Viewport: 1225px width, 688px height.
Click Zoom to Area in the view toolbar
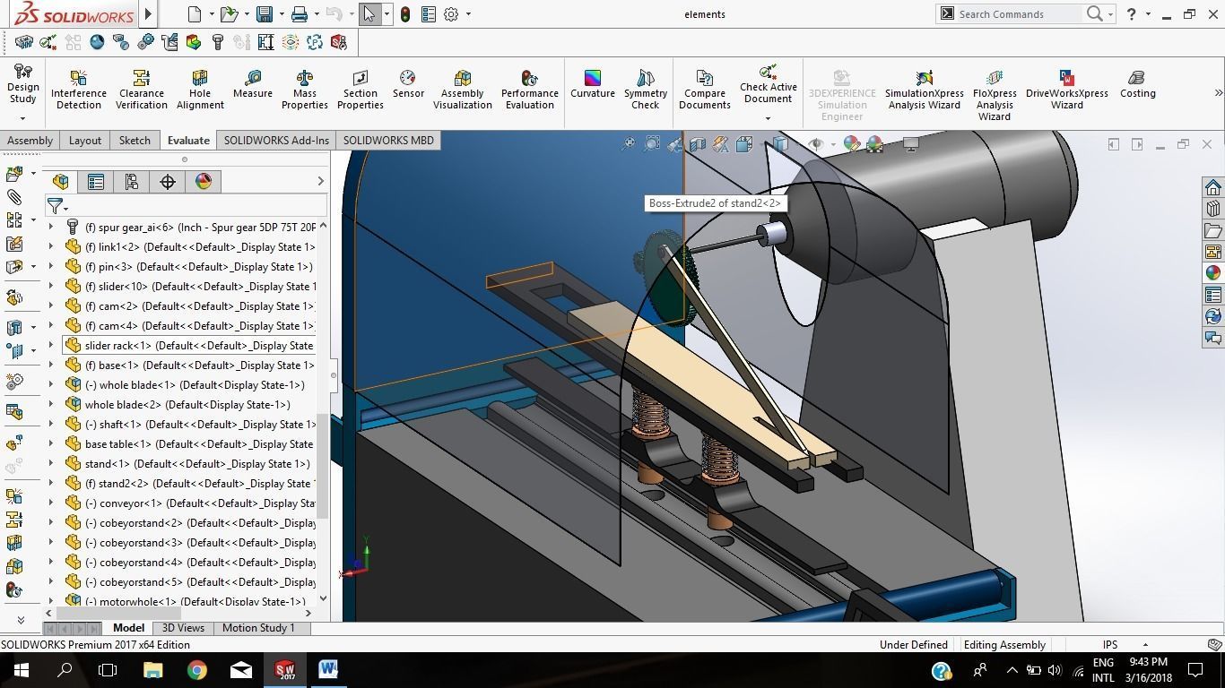click(x=652, y=143)
